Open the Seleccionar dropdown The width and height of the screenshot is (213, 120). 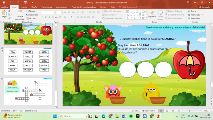point(195,18)
